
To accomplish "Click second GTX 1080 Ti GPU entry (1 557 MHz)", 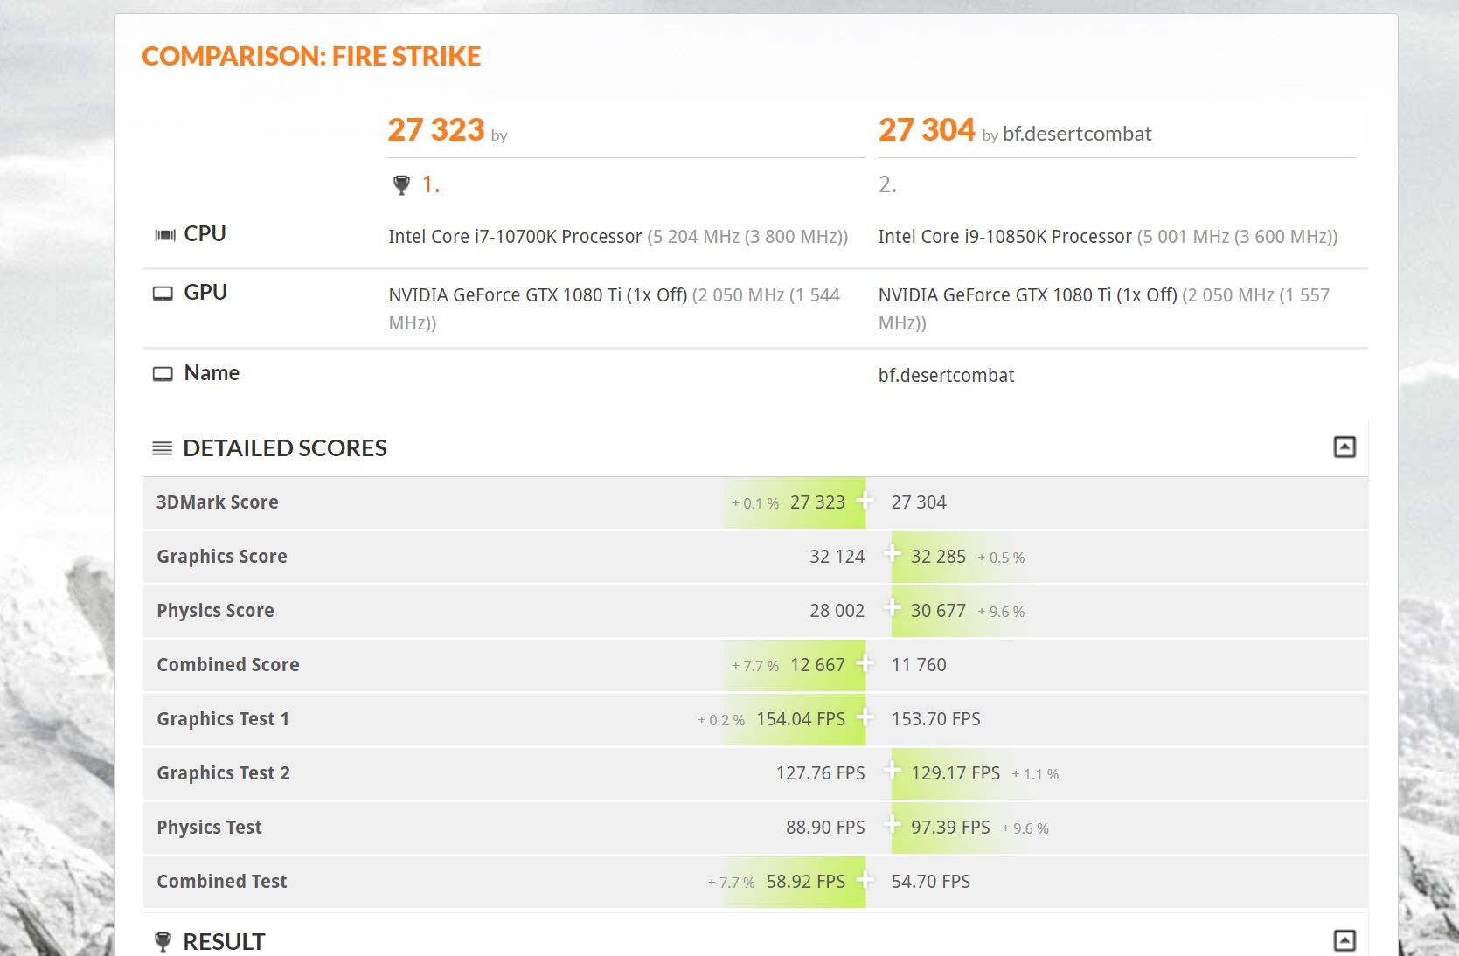I will 1103,308.
